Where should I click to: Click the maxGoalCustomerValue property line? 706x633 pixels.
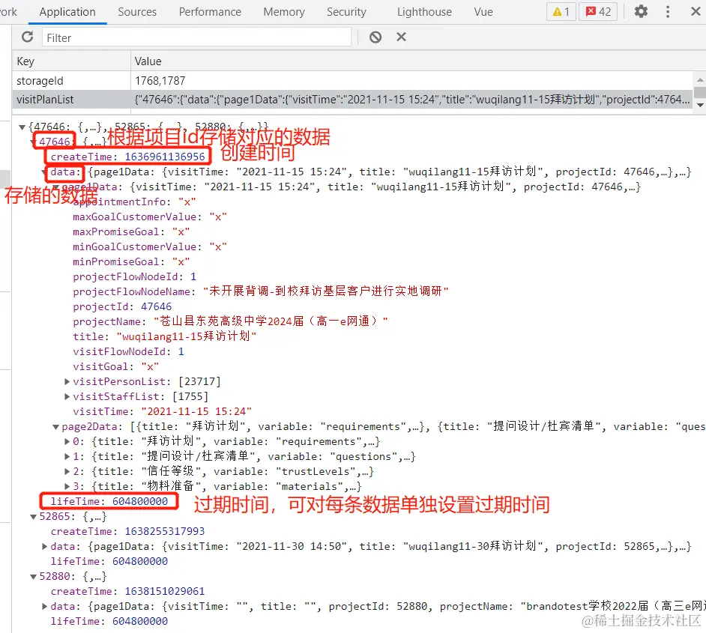coord(149,216)
